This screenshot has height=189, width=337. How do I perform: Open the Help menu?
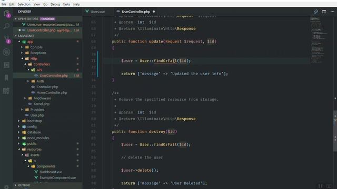click(x=76, y=4)
